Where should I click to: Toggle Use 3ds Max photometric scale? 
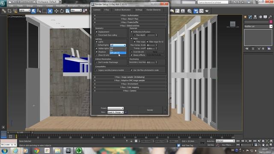click(131, 70)
